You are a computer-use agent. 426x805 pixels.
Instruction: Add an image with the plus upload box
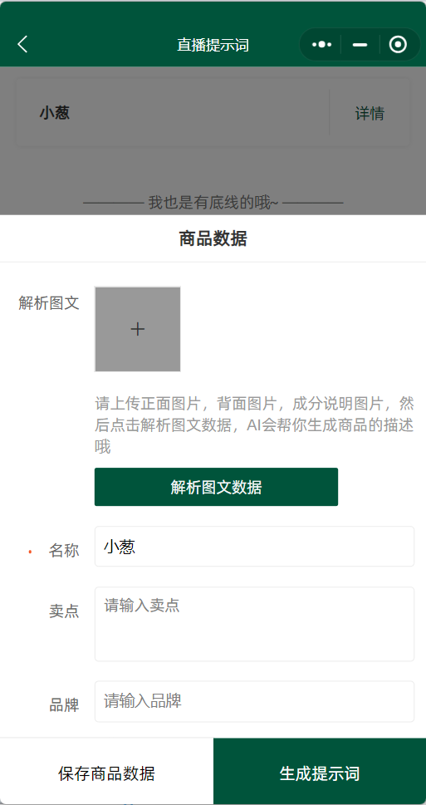tap(138, 329)
